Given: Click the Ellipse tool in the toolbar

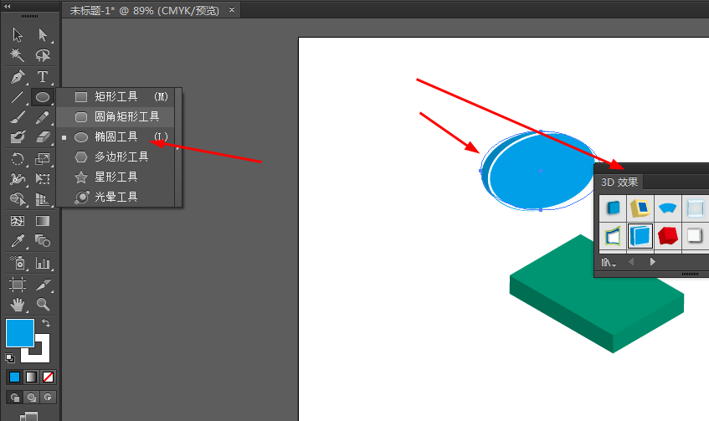Looking at the screenshot, I should pyautogui.click(x=43, y=97).
